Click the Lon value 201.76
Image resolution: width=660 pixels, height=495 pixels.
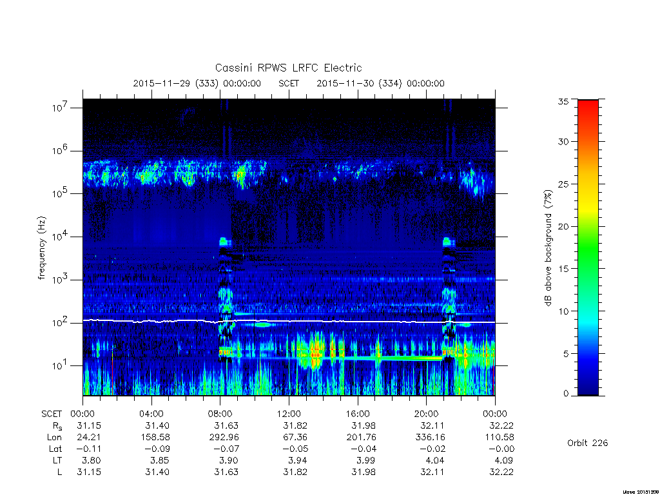[x=361, y=438]
